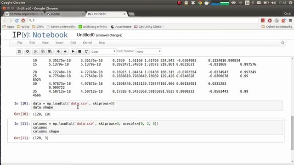Copy the selected cell
The height and width of the screenshot is (165, 294).
pos(43,51)
